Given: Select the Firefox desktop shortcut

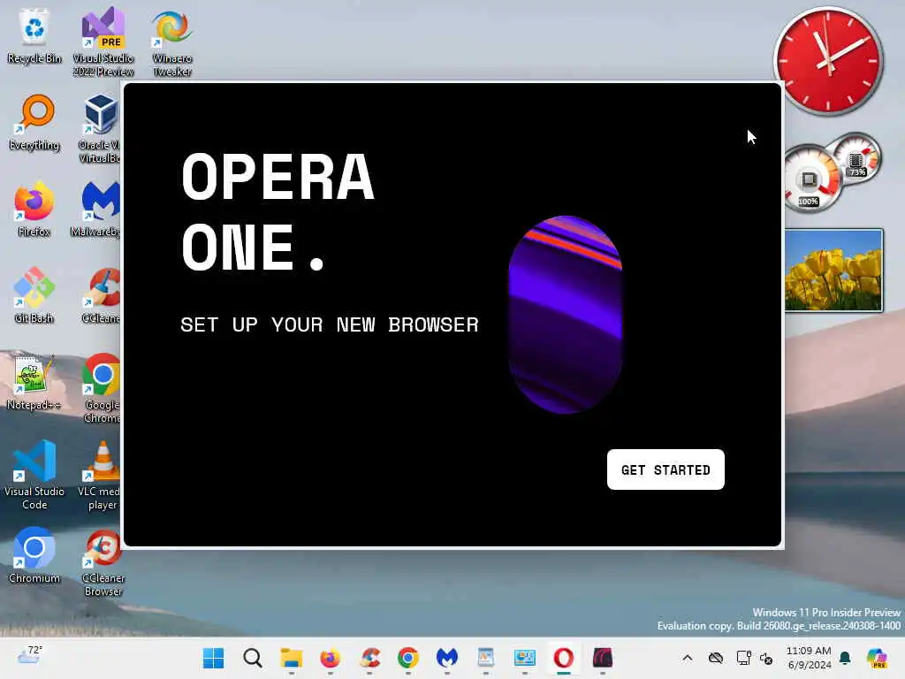Looking at the screenshot, I should (34, 209).
